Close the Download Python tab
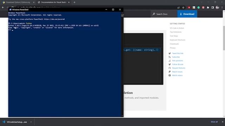 (x=34, y=2)
